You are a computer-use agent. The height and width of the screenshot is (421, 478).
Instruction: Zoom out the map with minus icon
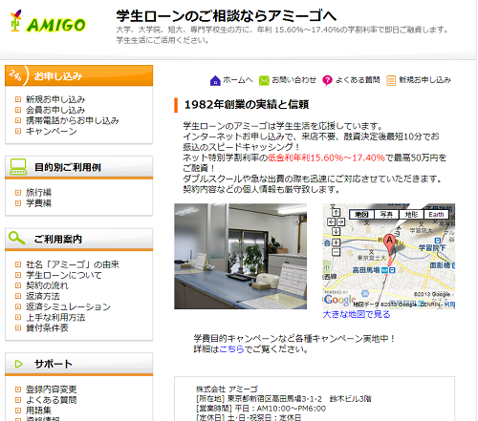(x=336, y=252)
